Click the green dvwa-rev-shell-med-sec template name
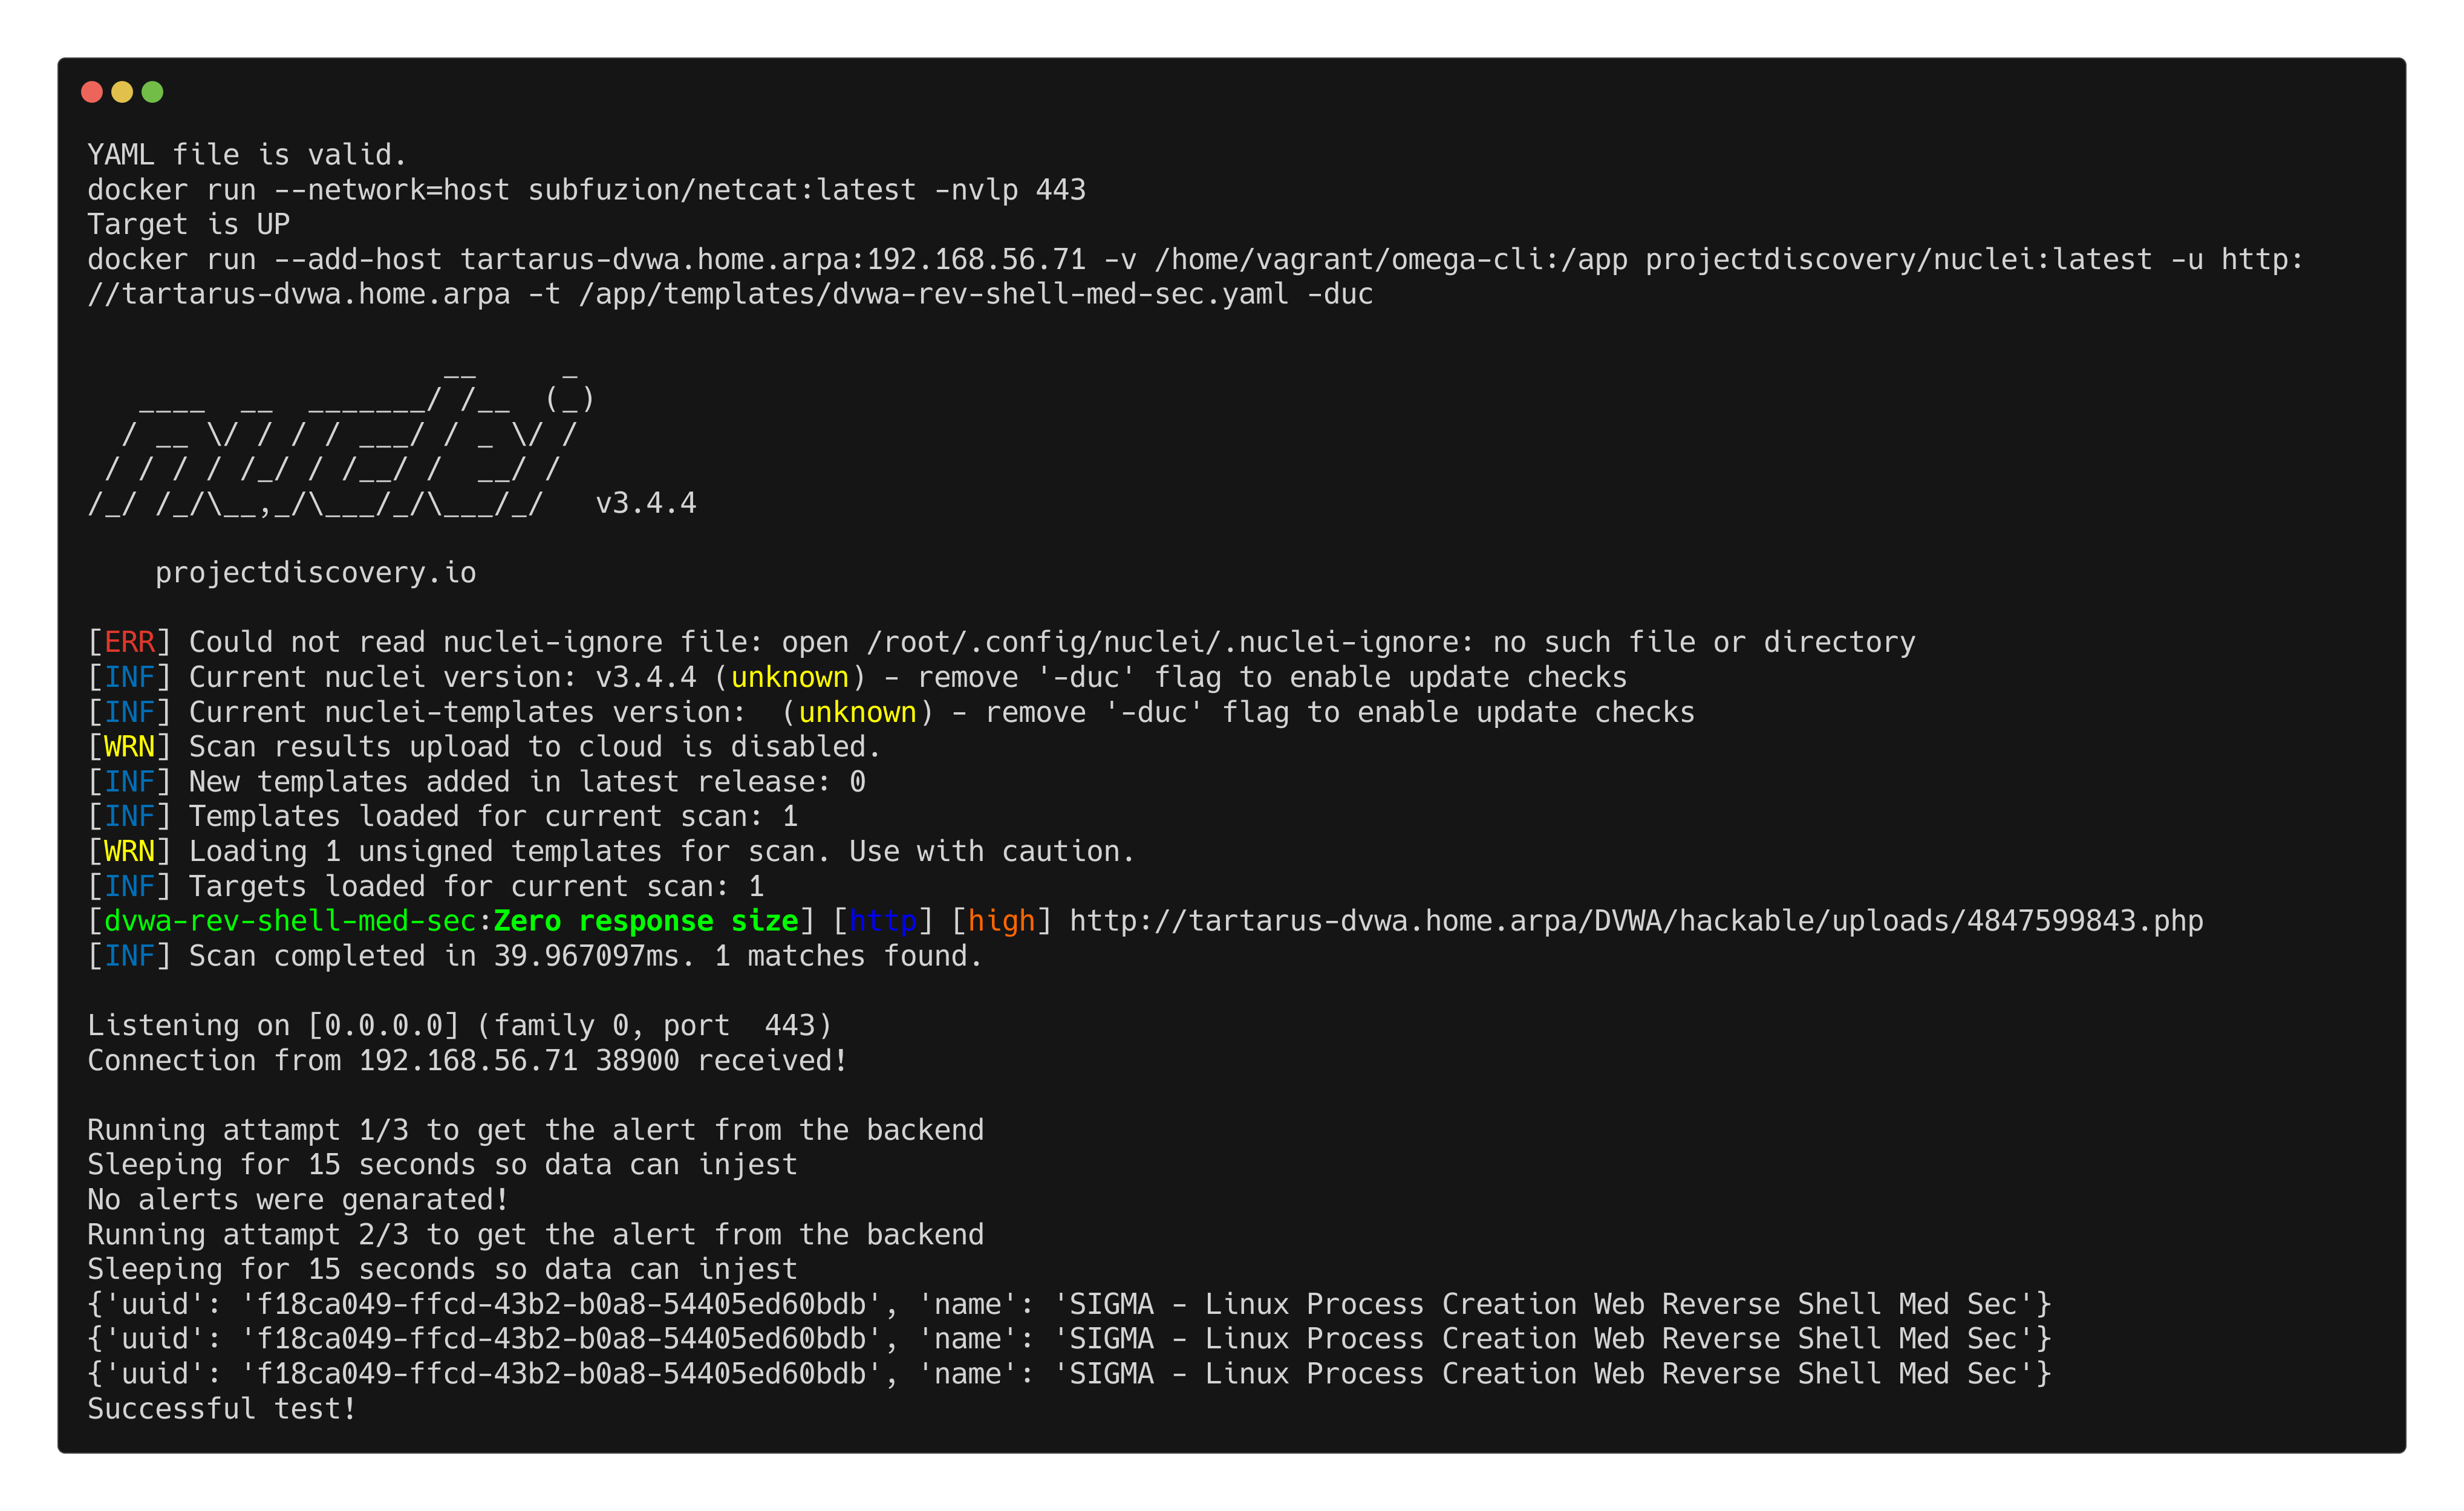The image size is (2464, 1511). (290, 920)
